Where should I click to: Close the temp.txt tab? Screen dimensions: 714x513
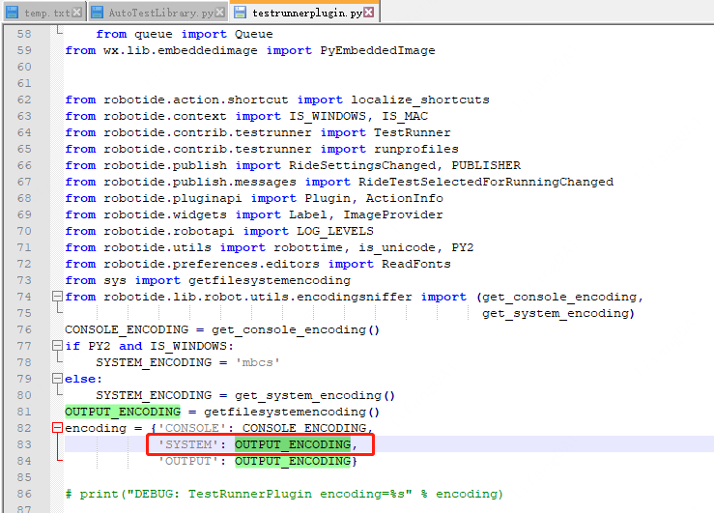click(77, 13)
